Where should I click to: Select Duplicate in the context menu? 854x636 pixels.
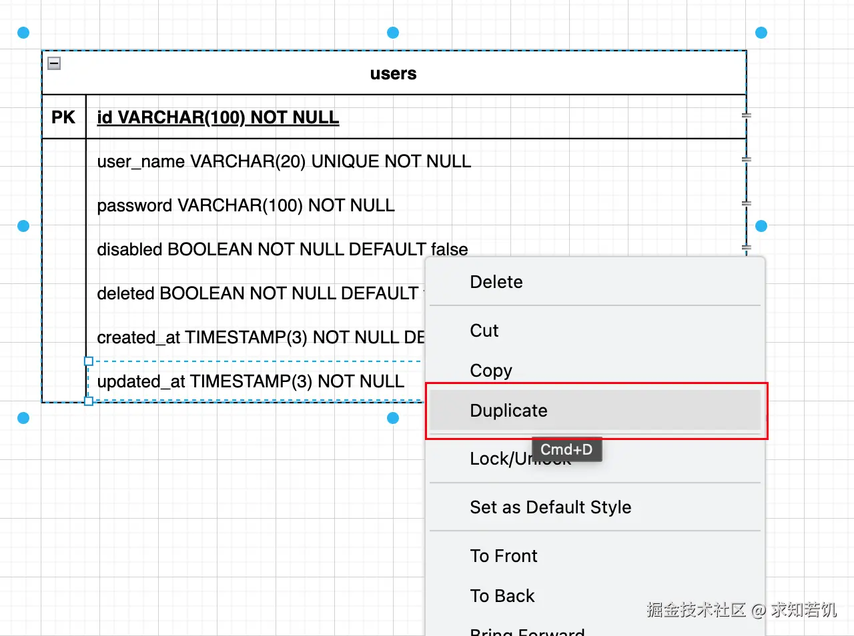click(x=595, y=411)
